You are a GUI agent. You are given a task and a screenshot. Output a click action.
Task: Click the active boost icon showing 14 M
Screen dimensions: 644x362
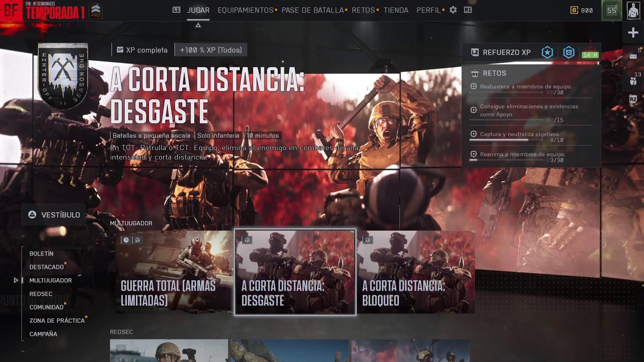point(590,53)
